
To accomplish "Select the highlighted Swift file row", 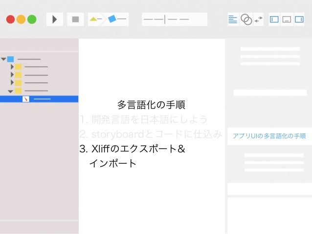I will point(39,99).
